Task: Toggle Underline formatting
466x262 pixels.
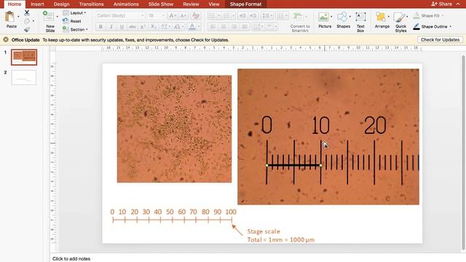Action: point(122,27)
